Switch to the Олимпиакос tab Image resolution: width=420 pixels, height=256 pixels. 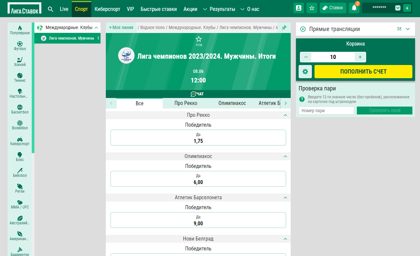232,103
